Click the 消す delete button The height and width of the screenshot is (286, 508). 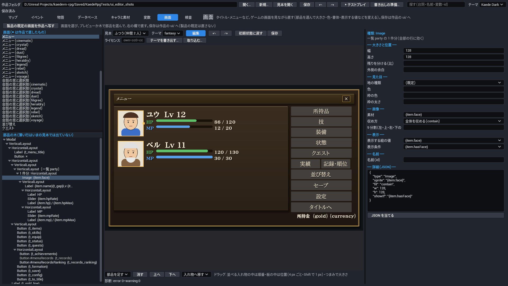tap(140, 275)
